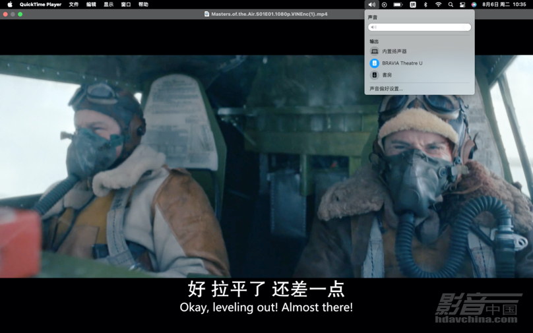Open the Bluetooth menu bar icon
This screenshot has width=533, height=333.
425,5
